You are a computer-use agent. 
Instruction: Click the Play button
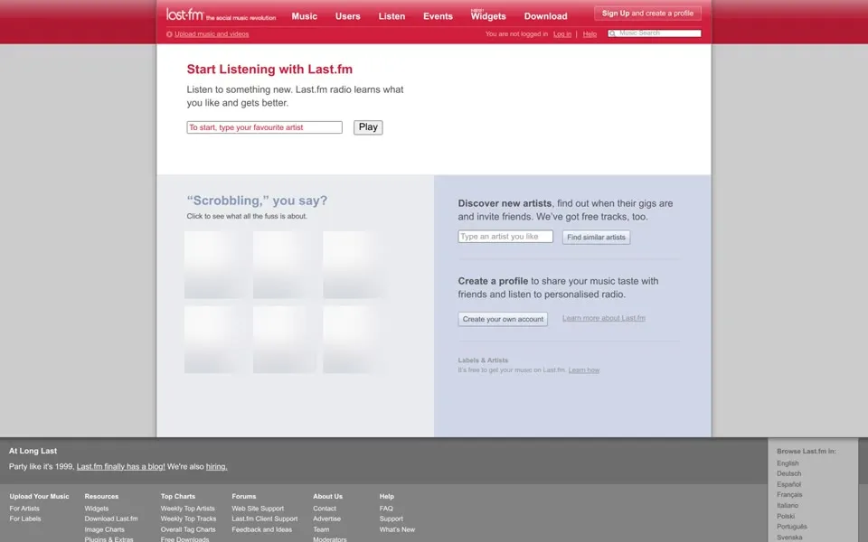tap(368, 127)
